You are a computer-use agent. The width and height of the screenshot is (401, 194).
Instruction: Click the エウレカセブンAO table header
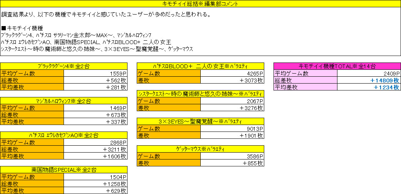pyautogui.click(x=64, y=135)
